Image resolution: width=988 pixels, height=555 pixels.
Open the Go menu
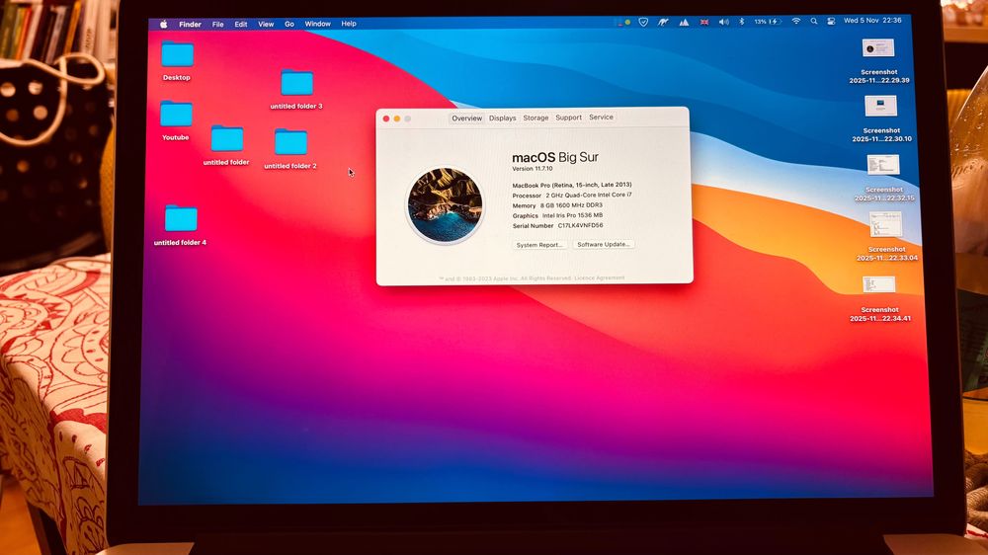[x=289, y=24]
